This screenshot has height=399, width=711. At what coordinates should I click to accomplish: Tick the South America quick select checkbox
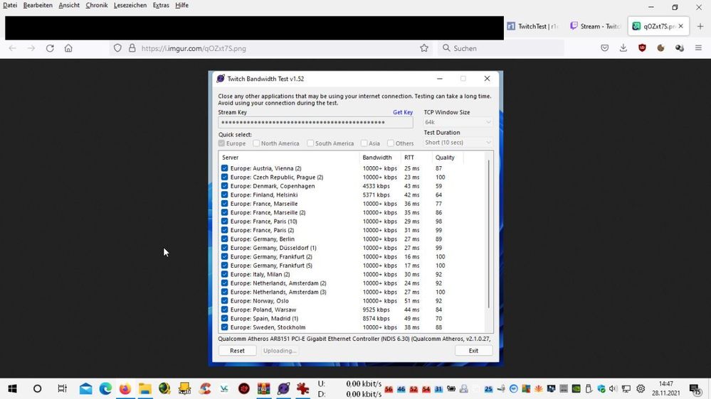point(310,143)
